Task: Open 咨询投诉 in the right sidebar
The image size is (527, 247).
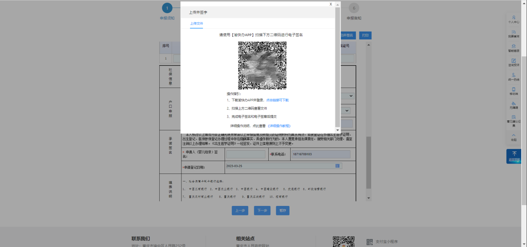Action: tap(514, 63)
